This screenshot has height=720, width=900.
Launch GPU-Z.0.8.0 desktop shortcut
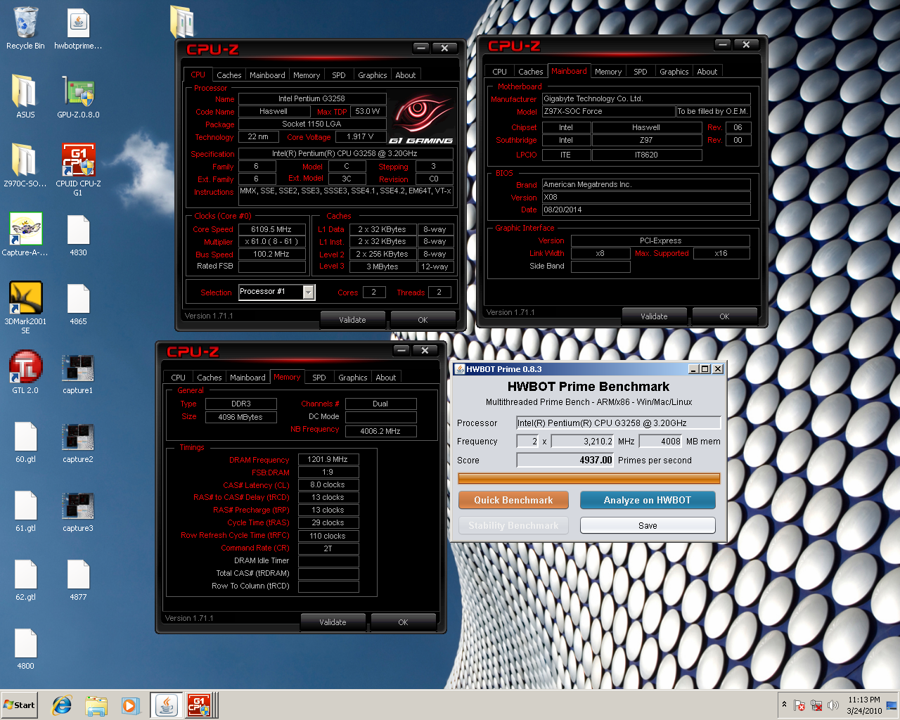click(78, 96)
